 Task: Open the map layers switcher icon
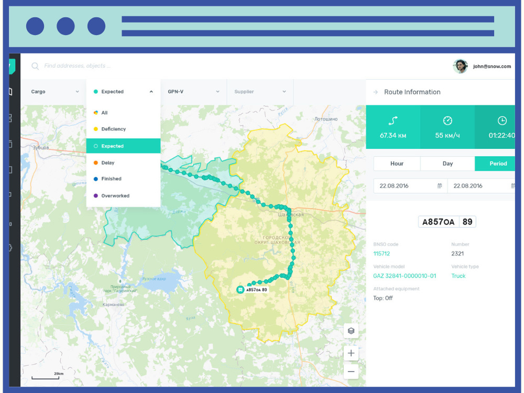(351, 331)
